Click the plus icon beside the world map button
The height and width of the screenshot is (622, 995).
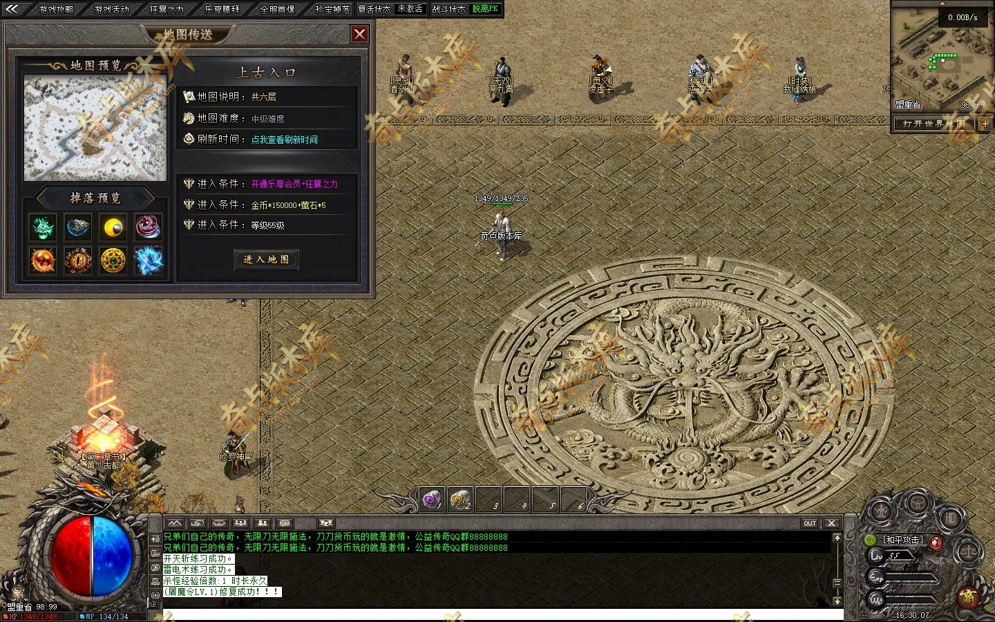(x=985, y=124)
